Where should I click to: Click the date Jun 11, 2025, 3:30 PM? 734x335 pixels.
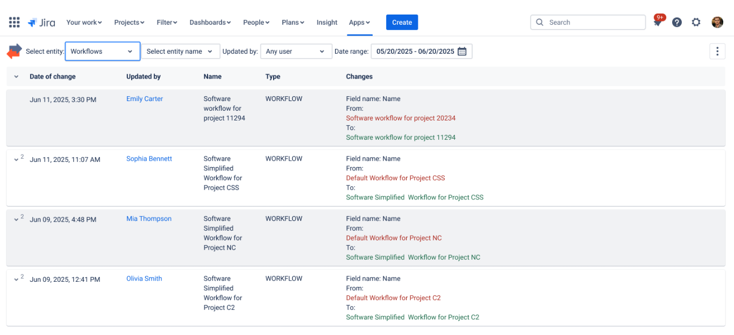click(x=63, y=99)
